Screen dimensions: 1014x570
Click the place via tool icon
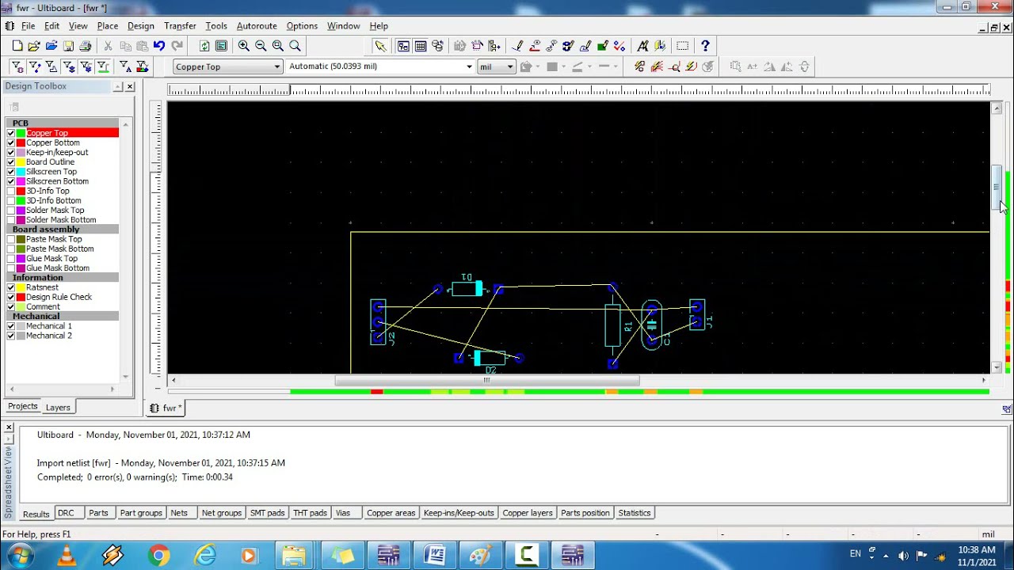[x=568, y=46]
